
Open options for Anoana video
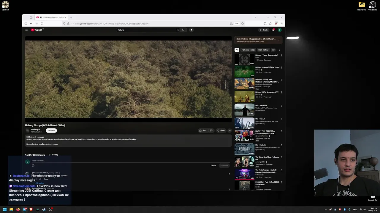tap(281, 67)
